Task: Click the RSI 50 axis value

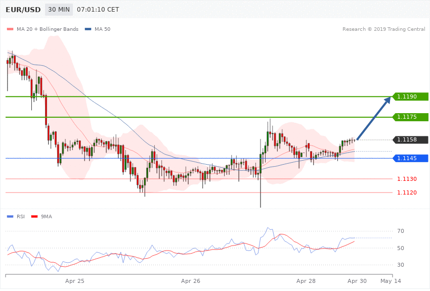Action: point(400,248)
